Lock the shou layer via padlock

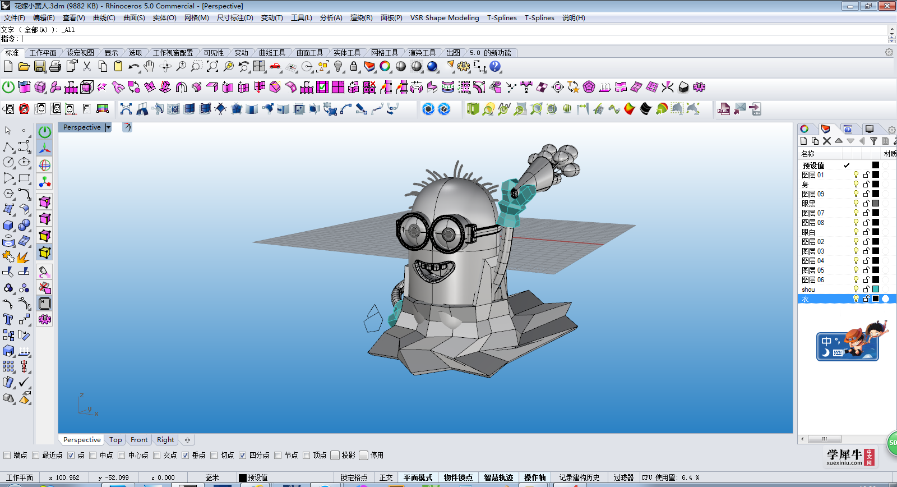point(866,289)
